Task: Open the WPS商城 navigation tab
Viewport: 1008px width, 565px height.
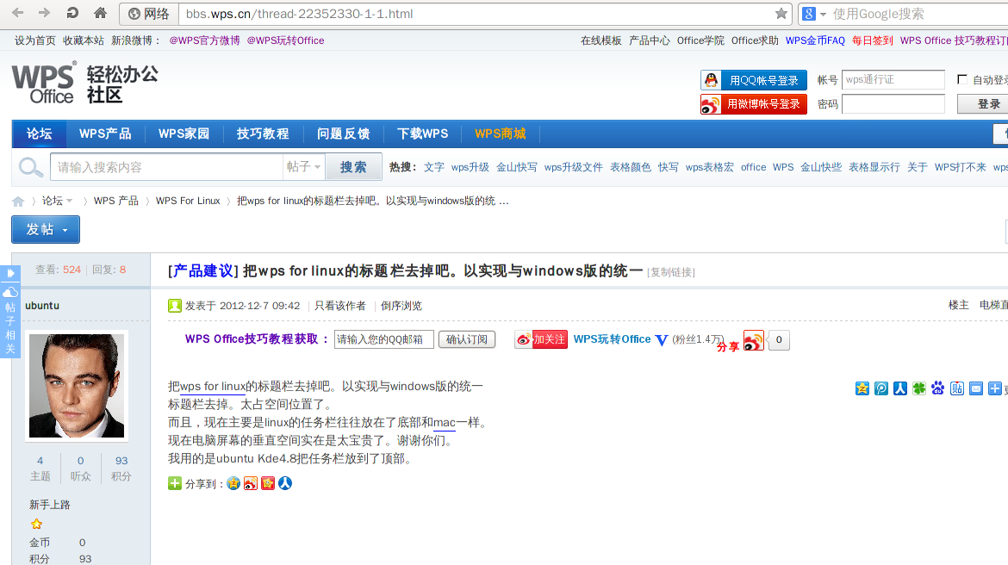Action: (501, 133)
